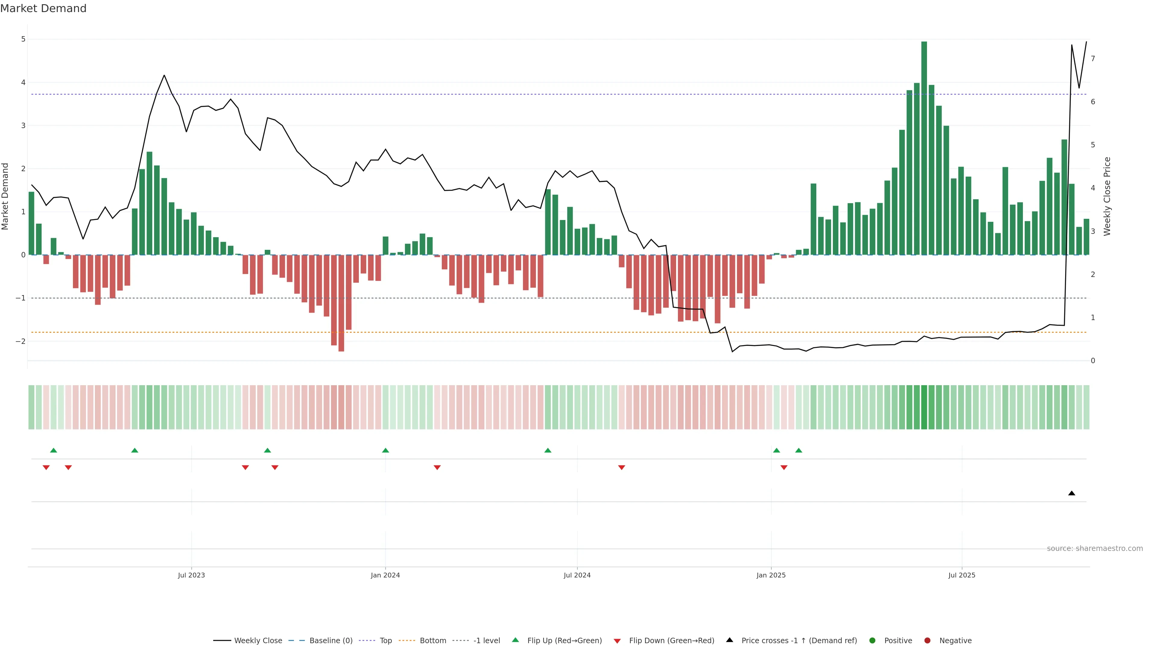1158x651 pixels.
Task: Click the lowest red demand bar
Action: pyautogui.click(x=341, y=303)
